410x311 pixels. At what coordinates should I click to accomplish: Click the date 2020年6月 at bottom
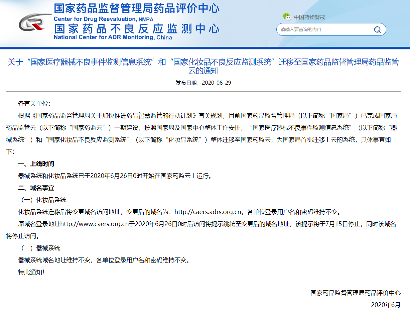(386, 305)
